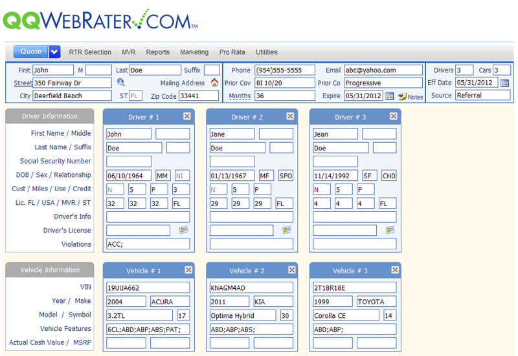Click the Street link label
Image resolution: width=518 pixels, height=356 pixels.
pyautogui.click(x=23, y=83)
